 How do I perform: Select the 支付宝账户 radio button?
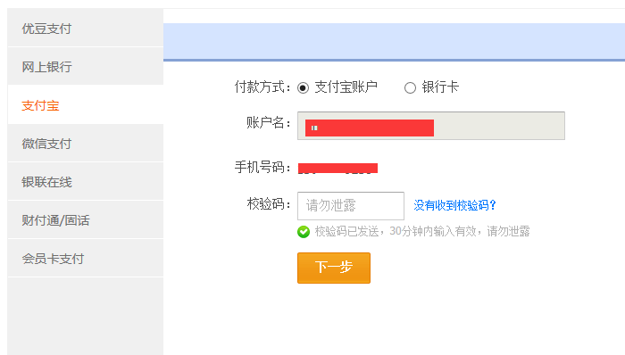point(303,87)
